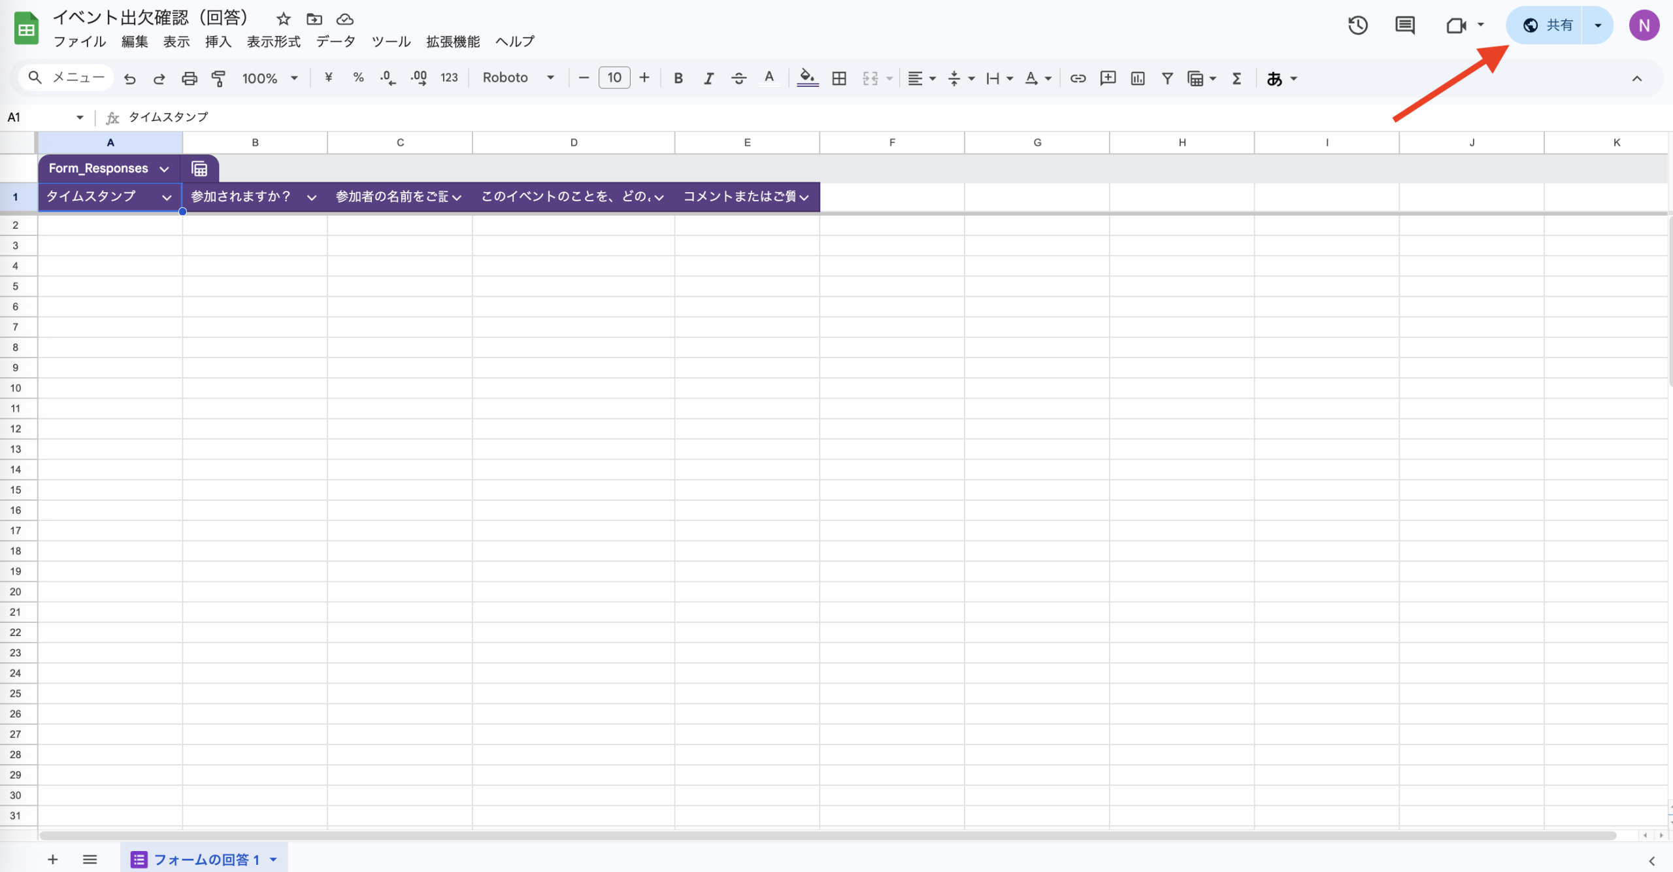Toggle bold formatting
Viewport: 1673px width, 872px height.
(x=678, y=78)
